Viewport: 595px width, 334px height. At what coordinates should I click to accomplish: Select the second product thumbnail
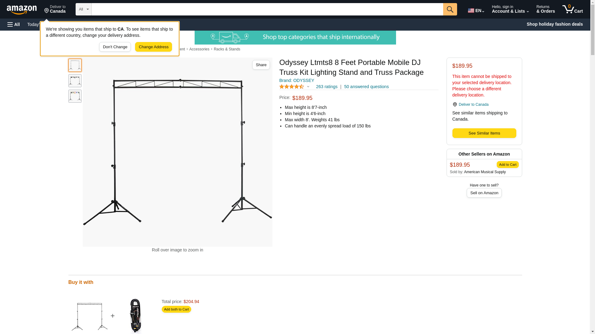coord(75,81)
